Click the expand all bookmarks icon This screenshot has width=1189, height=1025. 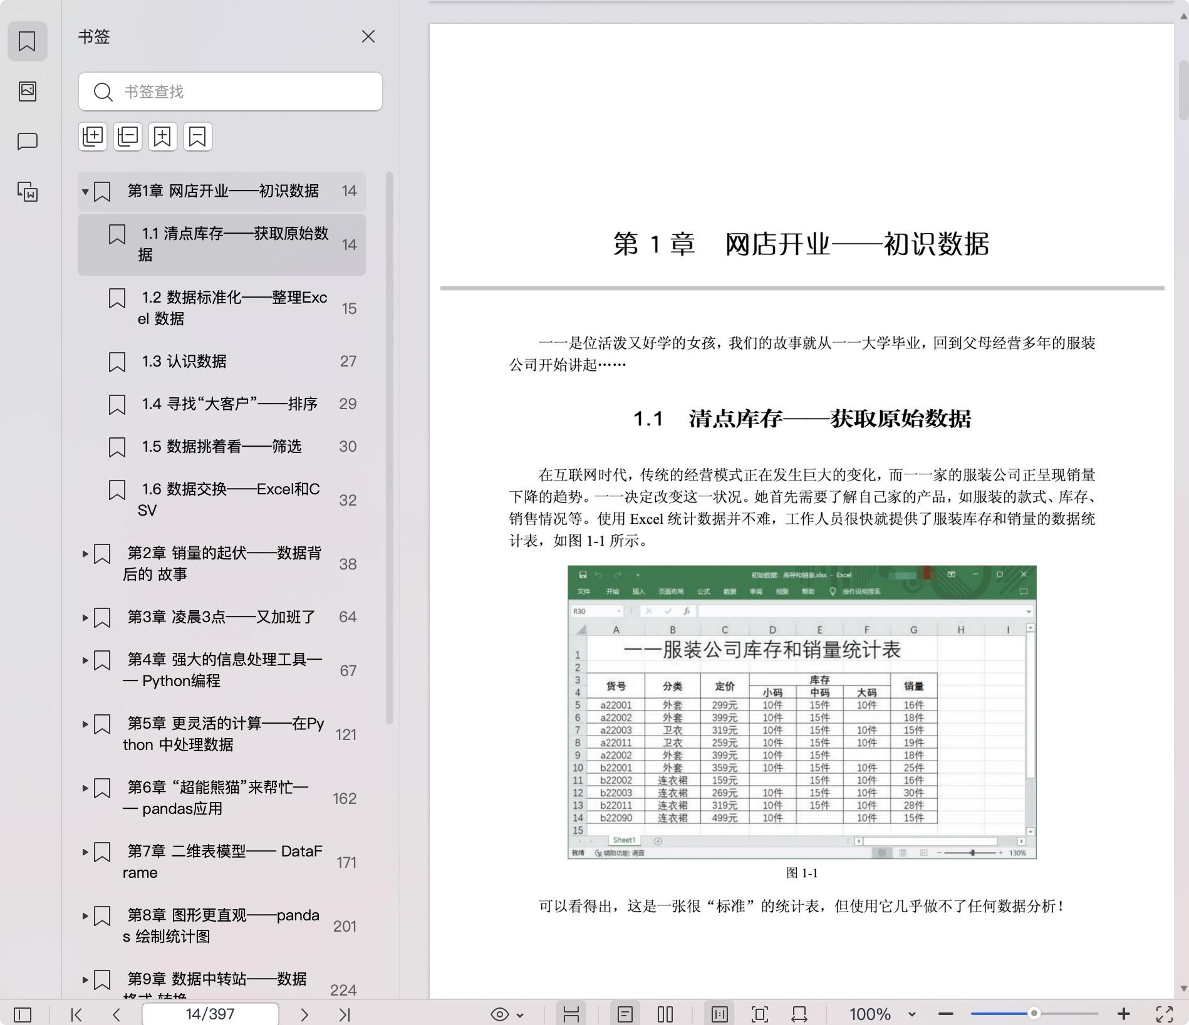tap(93, 136)
